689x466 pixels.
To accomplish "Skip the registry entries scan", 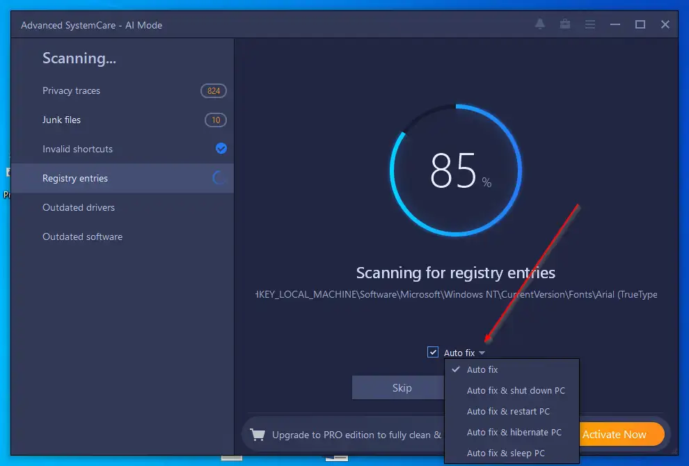I will click(x=398, y=388).
